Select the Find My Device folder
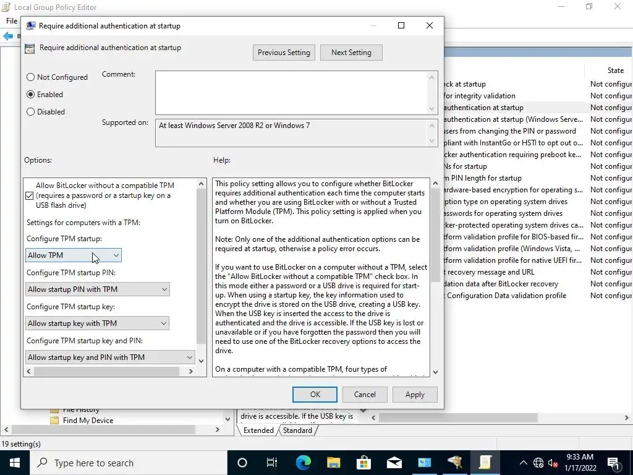Image resolution: width=633 pixels, height=475 pixels. click(x=88, y=421)
